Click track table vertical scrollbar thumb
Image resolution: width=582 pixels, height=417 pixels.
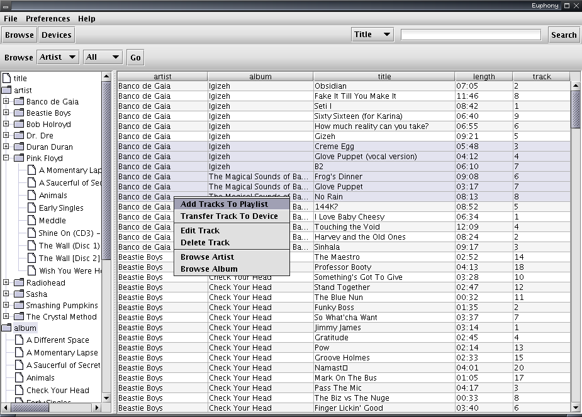coord(576,109)
